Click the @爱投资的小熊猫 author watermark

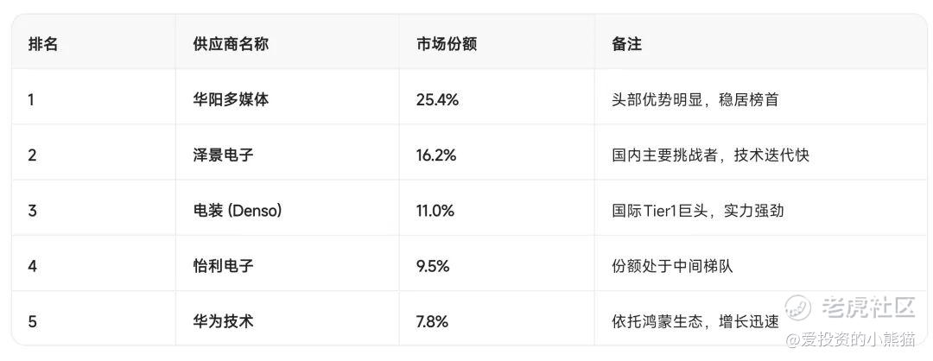[x=849, y=340]
